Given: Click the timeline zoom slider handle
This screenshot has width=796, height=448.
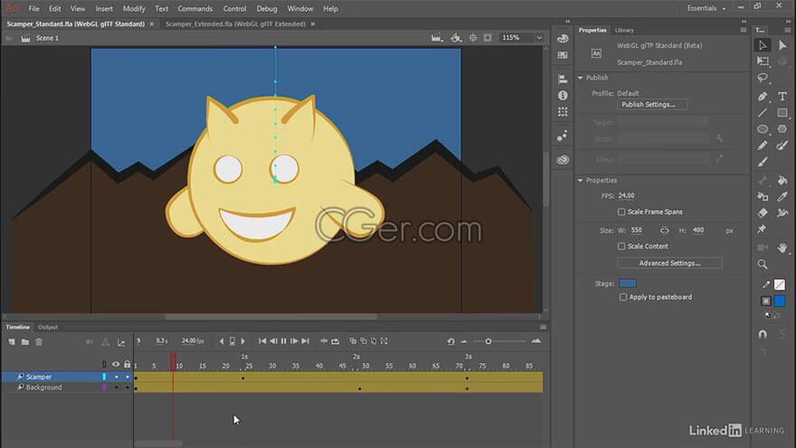Looking at the screenshot, I should coord(488,341).
